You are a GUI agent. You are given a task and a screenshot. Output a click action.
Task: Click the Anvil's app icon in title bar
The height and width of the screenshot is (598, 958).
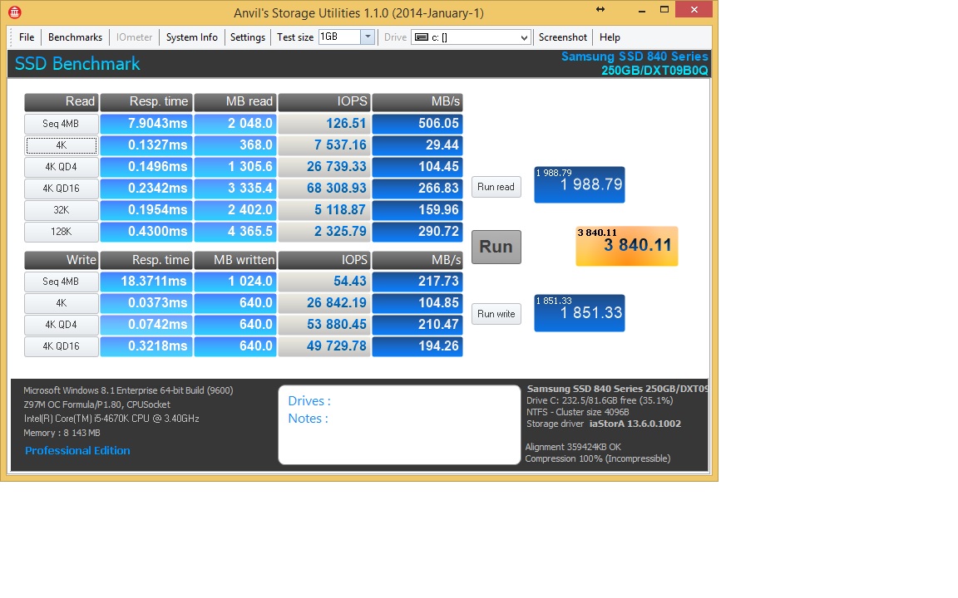15,12
